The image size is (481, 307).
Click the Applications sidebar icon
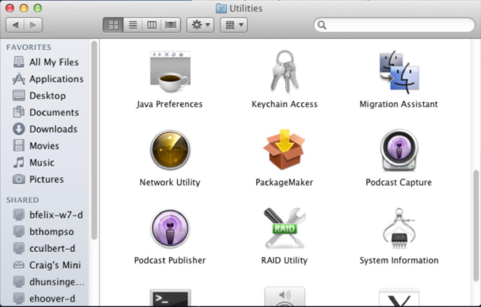[19, 79]
